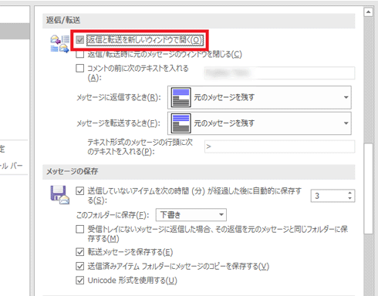Decrease auto-save minutes with down arrow
This screenshot has width=378, height=296.
349,198
